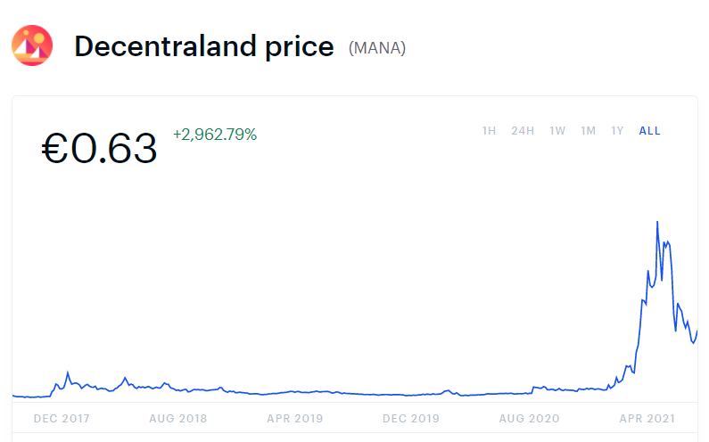The width and height of the screenshot is (709, 442).
Task: Select the ALL time range
Action: 649,131
